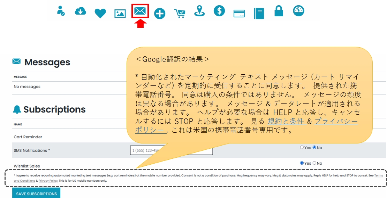Click the map location pin icon
The width and height of the screenshot is (387, 198).
click(x=199, y=11)
